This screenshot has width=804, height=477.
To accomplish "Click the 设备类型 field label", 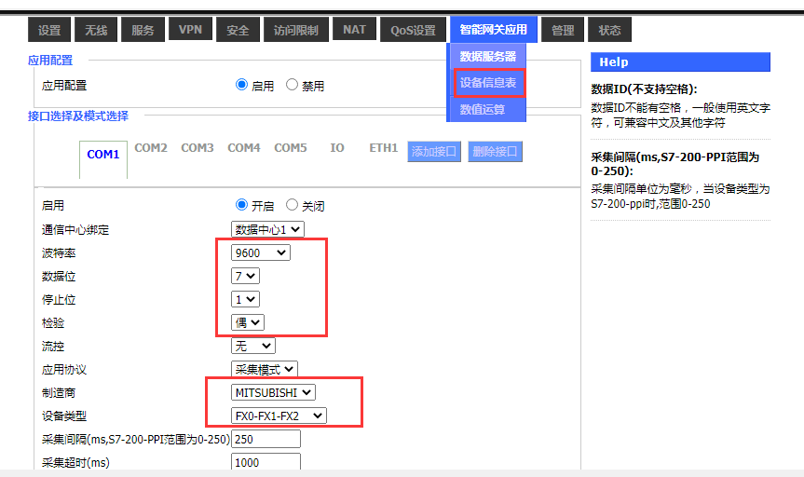I will 64,416.
